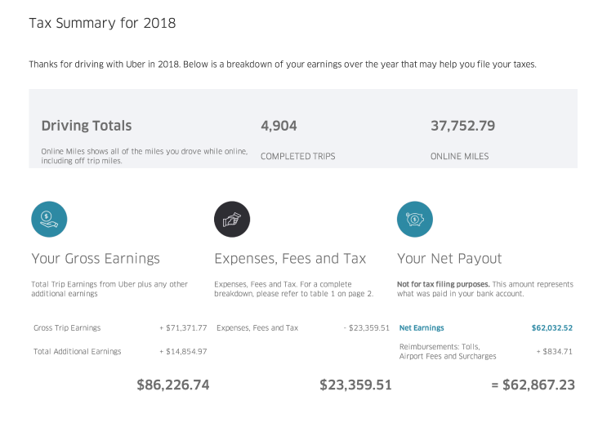Image resolution: width=607 pixels, height=427 pixels.
Task: Click the gross earnings hand-with-coin icon
Action: [x=49, y=219]
